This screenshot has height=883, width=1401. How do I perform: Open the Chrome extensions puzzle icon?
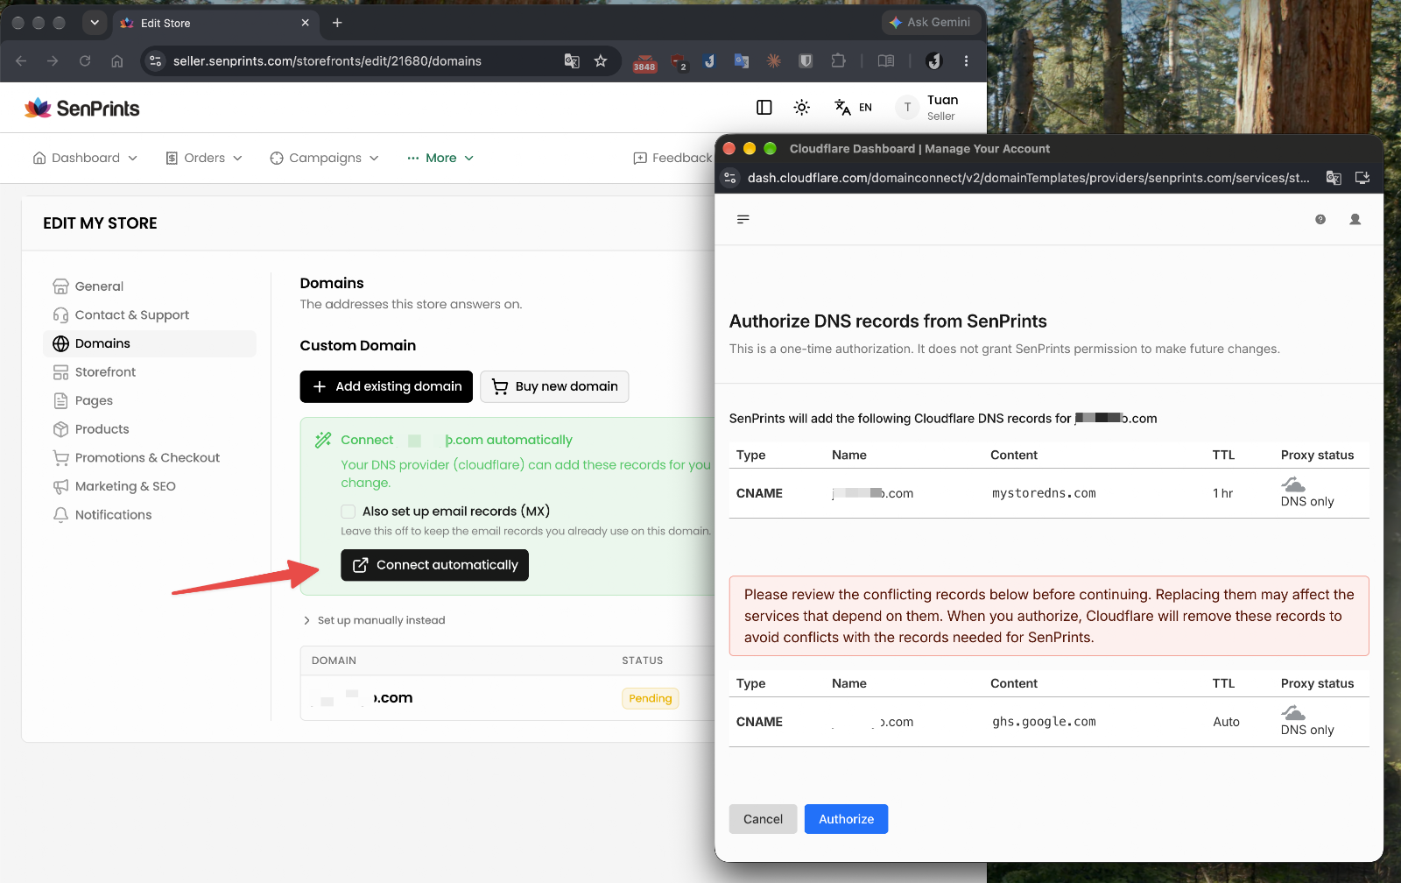click(838, 61)
